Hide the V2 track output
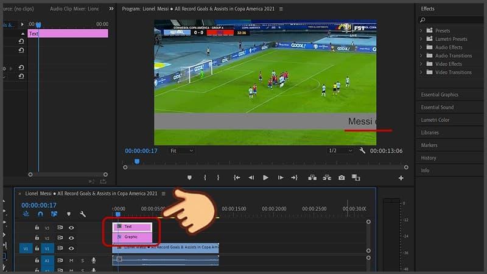This screenshot has height=274, width=487. (x=71, y=238)
